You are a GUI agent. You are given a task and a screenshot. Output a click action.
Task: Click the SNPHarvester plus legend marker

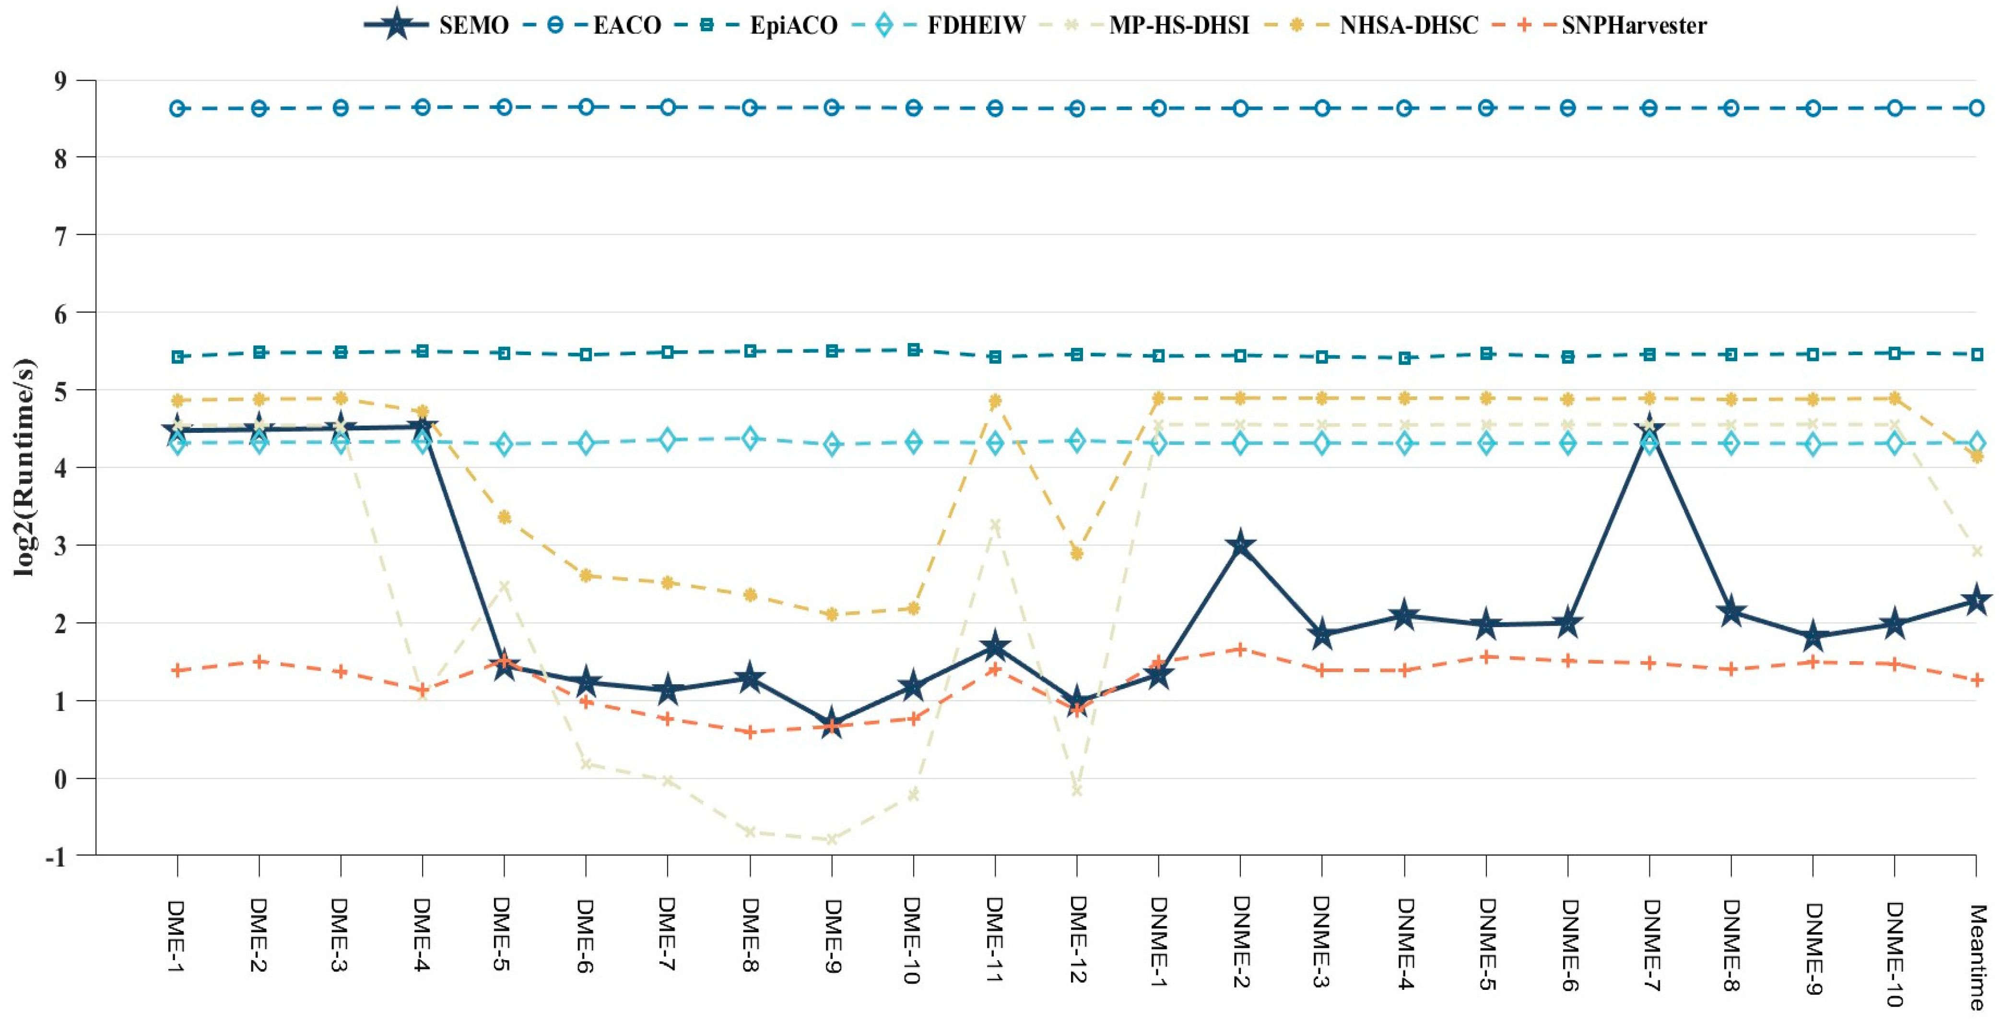point(1524,25)
